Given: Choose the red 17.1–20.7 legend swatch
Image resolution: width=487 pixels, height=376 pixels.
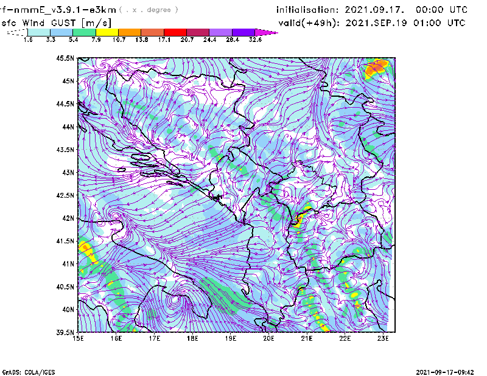Looking at the screenshot, I should pos(175,32).
